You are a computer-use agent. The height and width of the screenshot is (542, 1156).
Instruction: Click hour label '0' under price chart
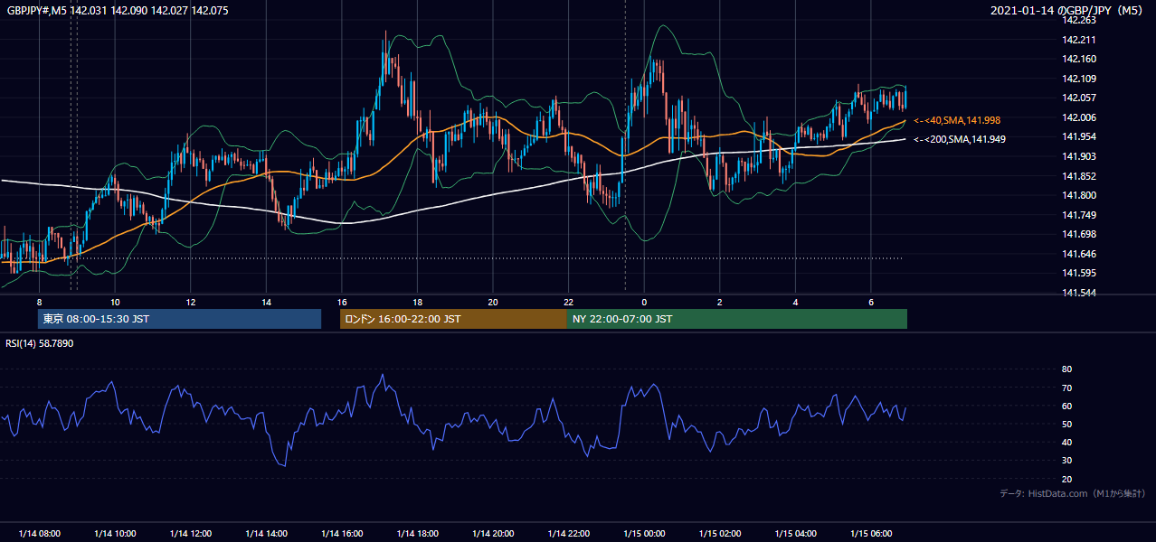point(644,302)
